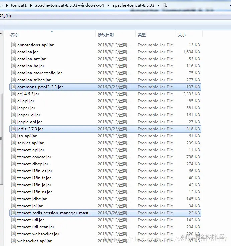Select file name tomcat-coyote.jar
Screen dimensions: 231x246
pyautogui.click(x=34, y=157)
